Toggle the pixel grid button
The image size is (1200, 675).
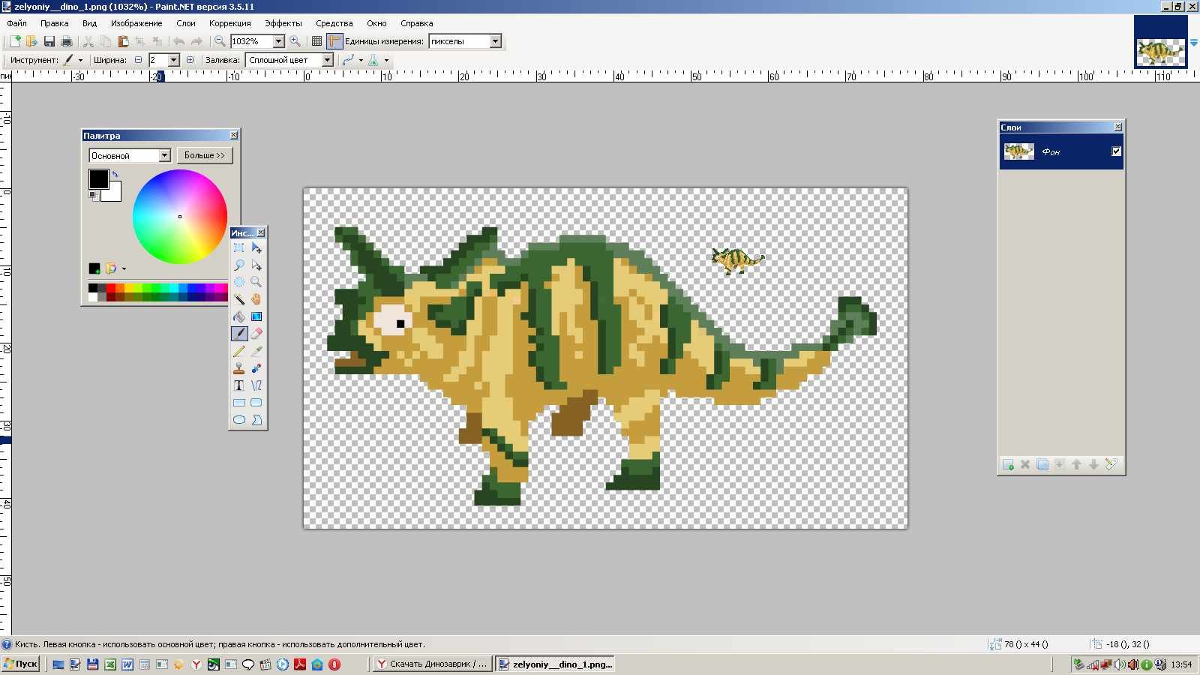316,41
